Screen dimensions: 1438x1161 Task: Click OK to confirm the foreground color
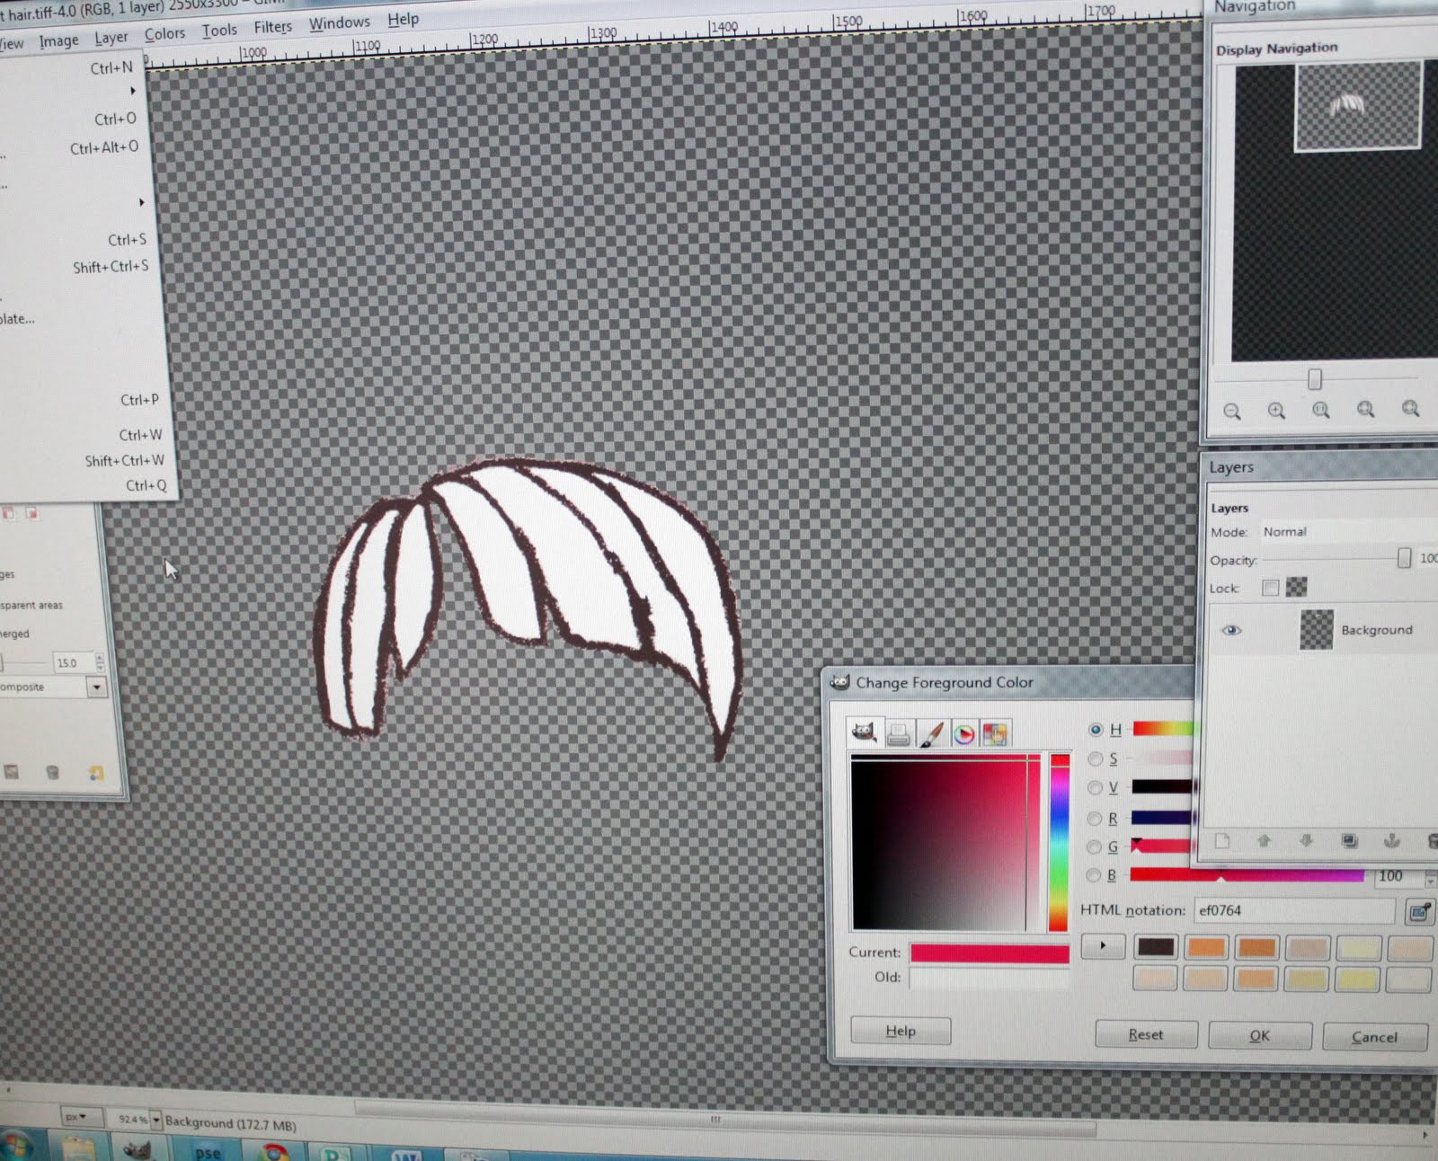(1259, 1035)
